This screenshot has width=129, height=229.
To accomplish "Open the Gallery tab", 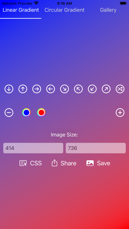I will coord(108,10).
